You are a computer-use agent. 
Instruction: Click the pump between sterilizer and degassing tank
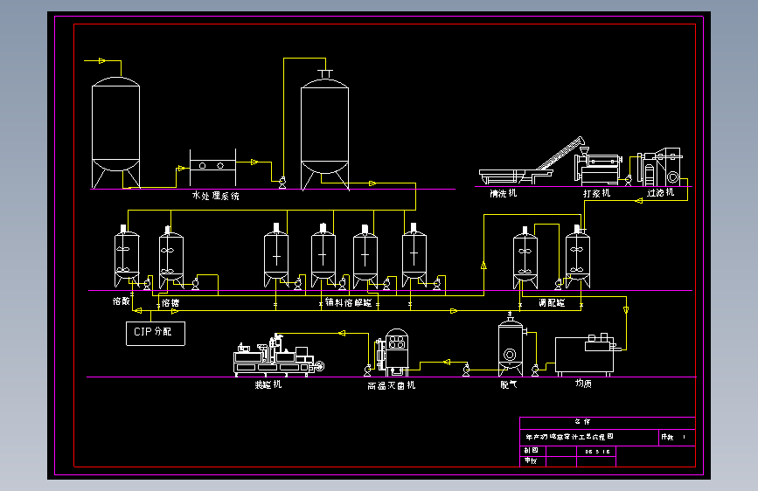click(466, 370)
